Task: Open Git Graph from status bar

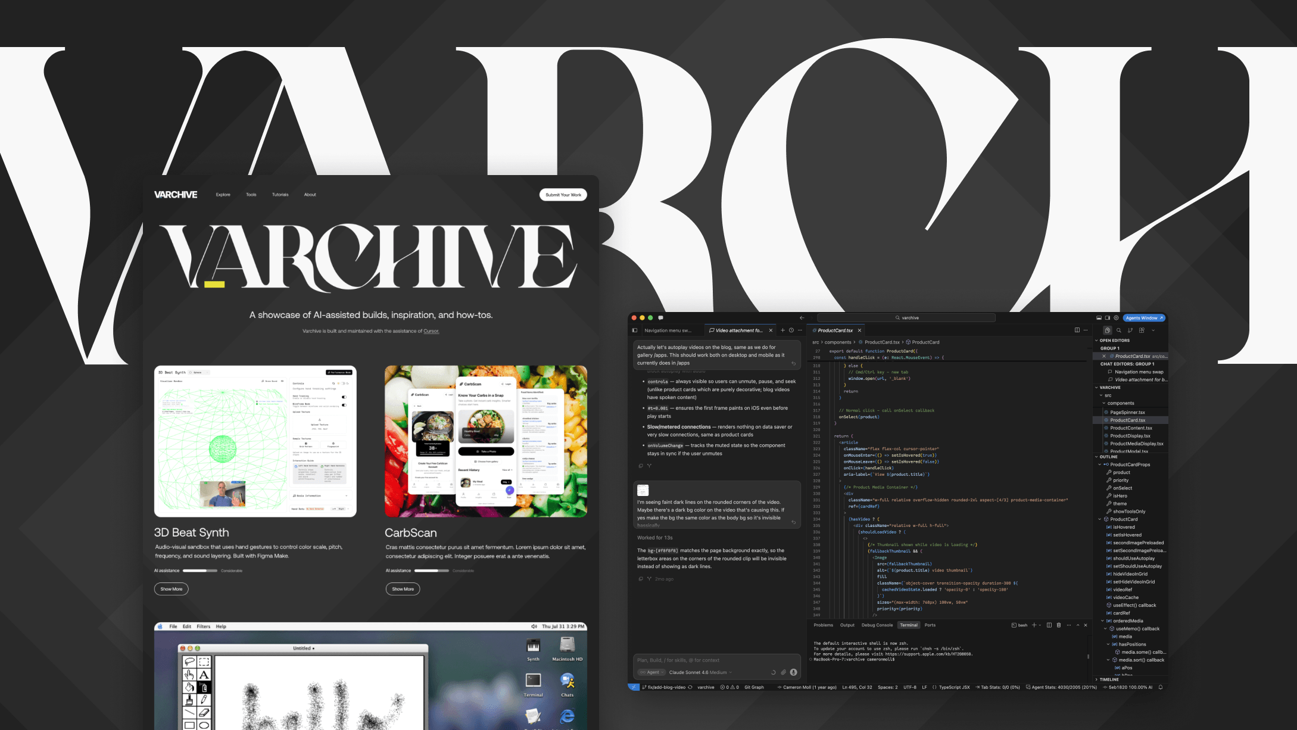Action: 754,687
